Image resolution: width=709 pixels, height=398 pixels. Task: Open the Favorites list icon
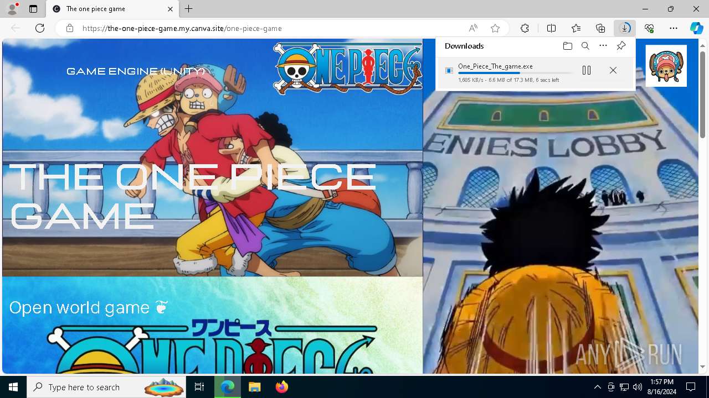tap(576, 28)
